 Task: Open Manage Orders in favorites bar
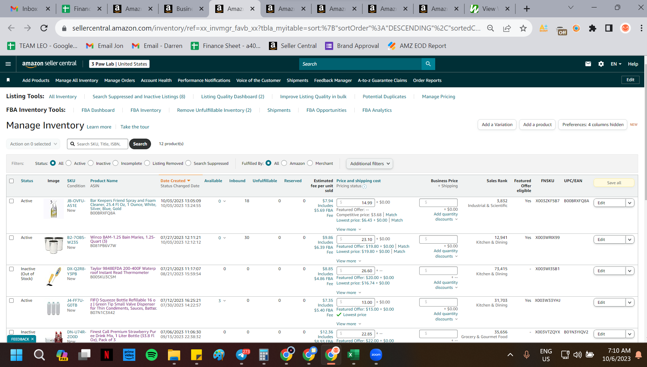click(120, 80)
